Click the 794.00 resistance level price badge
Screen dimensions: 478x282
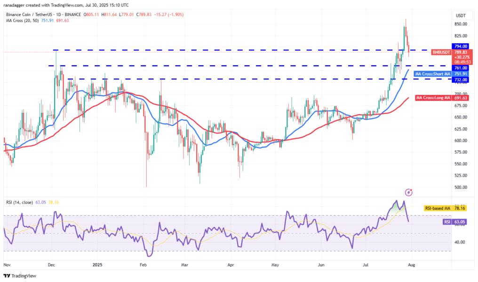point(461,46)
